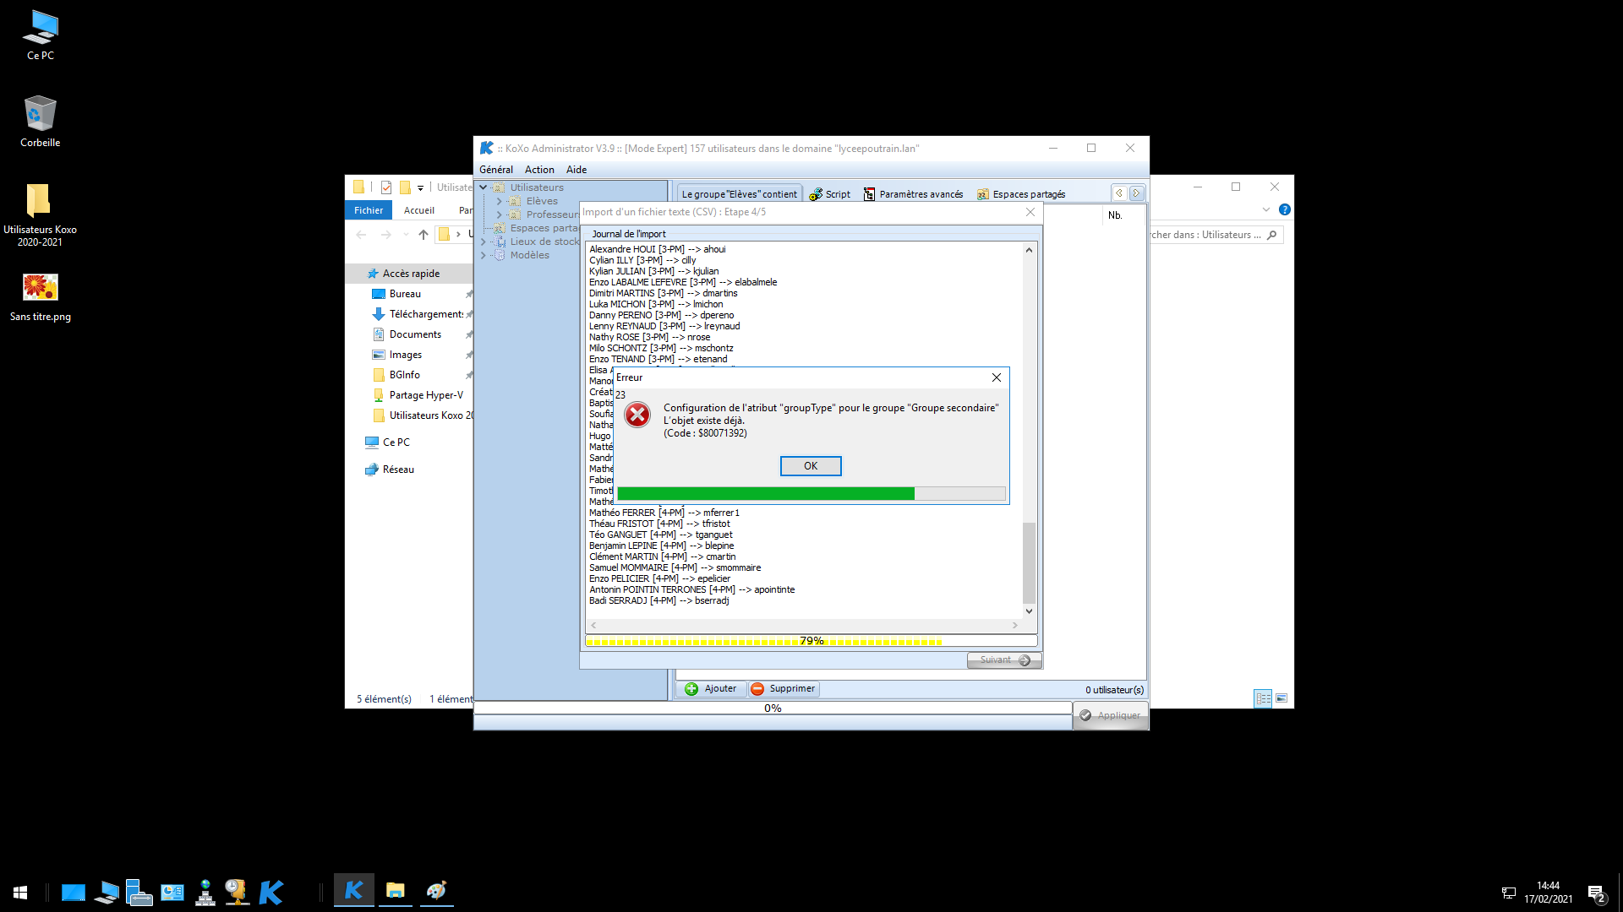
Task: Open the Général menu in KoXo
Action: (x=496, y=170)
